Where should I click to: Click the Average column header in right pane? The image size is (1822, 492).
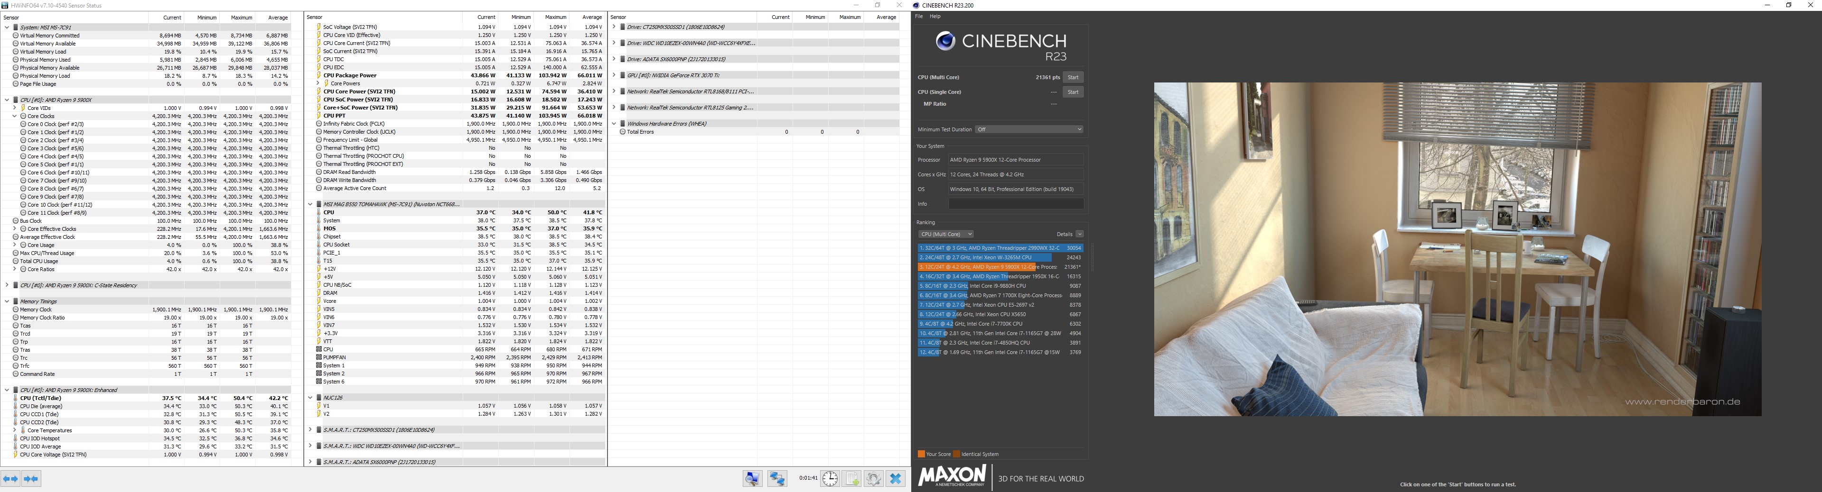[x=881, y=18]
